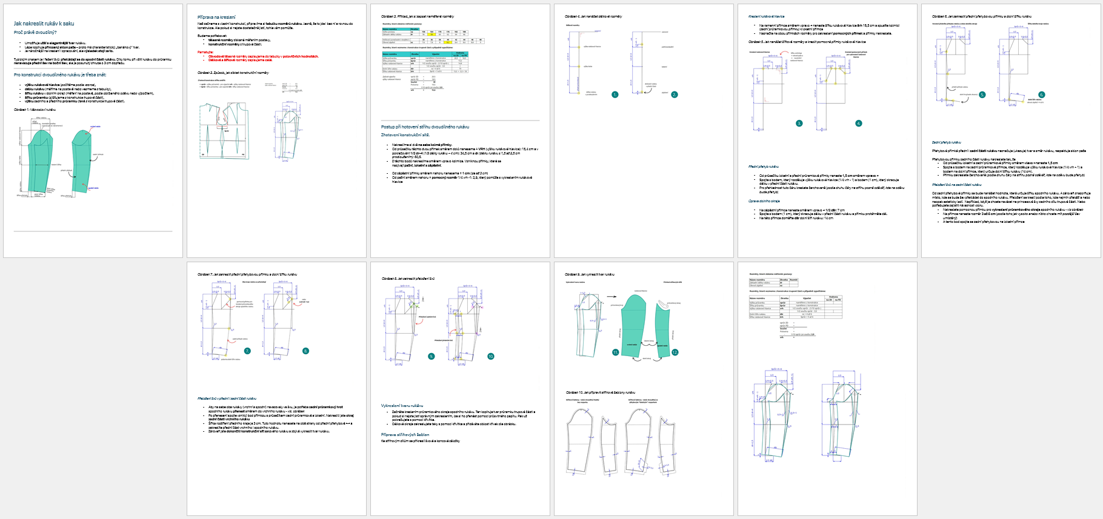Click the numbered badge 7 on the diagram
The width and height of the screenshot is (1103, 519).
[247, 351]
